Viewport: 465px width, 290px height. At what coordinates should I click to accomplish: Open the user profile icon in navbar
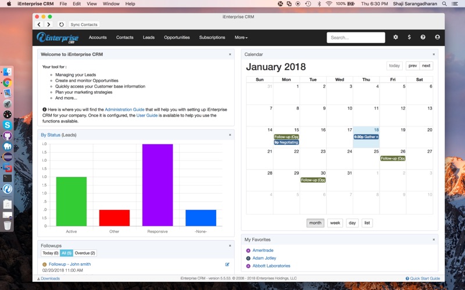(x=437, y=37)
